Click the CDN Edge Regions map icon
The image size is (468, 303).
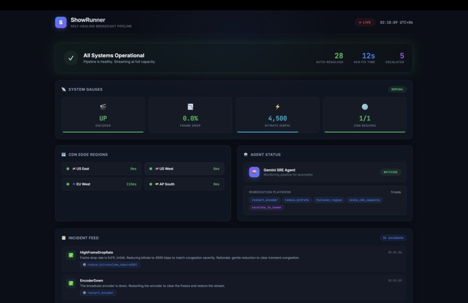click(63, 154)
